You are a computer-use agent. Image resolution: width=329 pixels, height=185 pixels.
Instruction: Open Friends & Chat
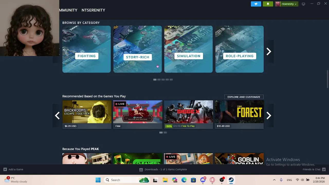click(x=312, y=169)
